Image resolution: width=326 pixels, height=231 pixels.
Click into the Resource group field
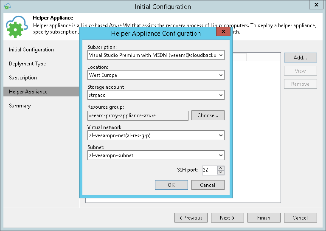tap(138, 115)
